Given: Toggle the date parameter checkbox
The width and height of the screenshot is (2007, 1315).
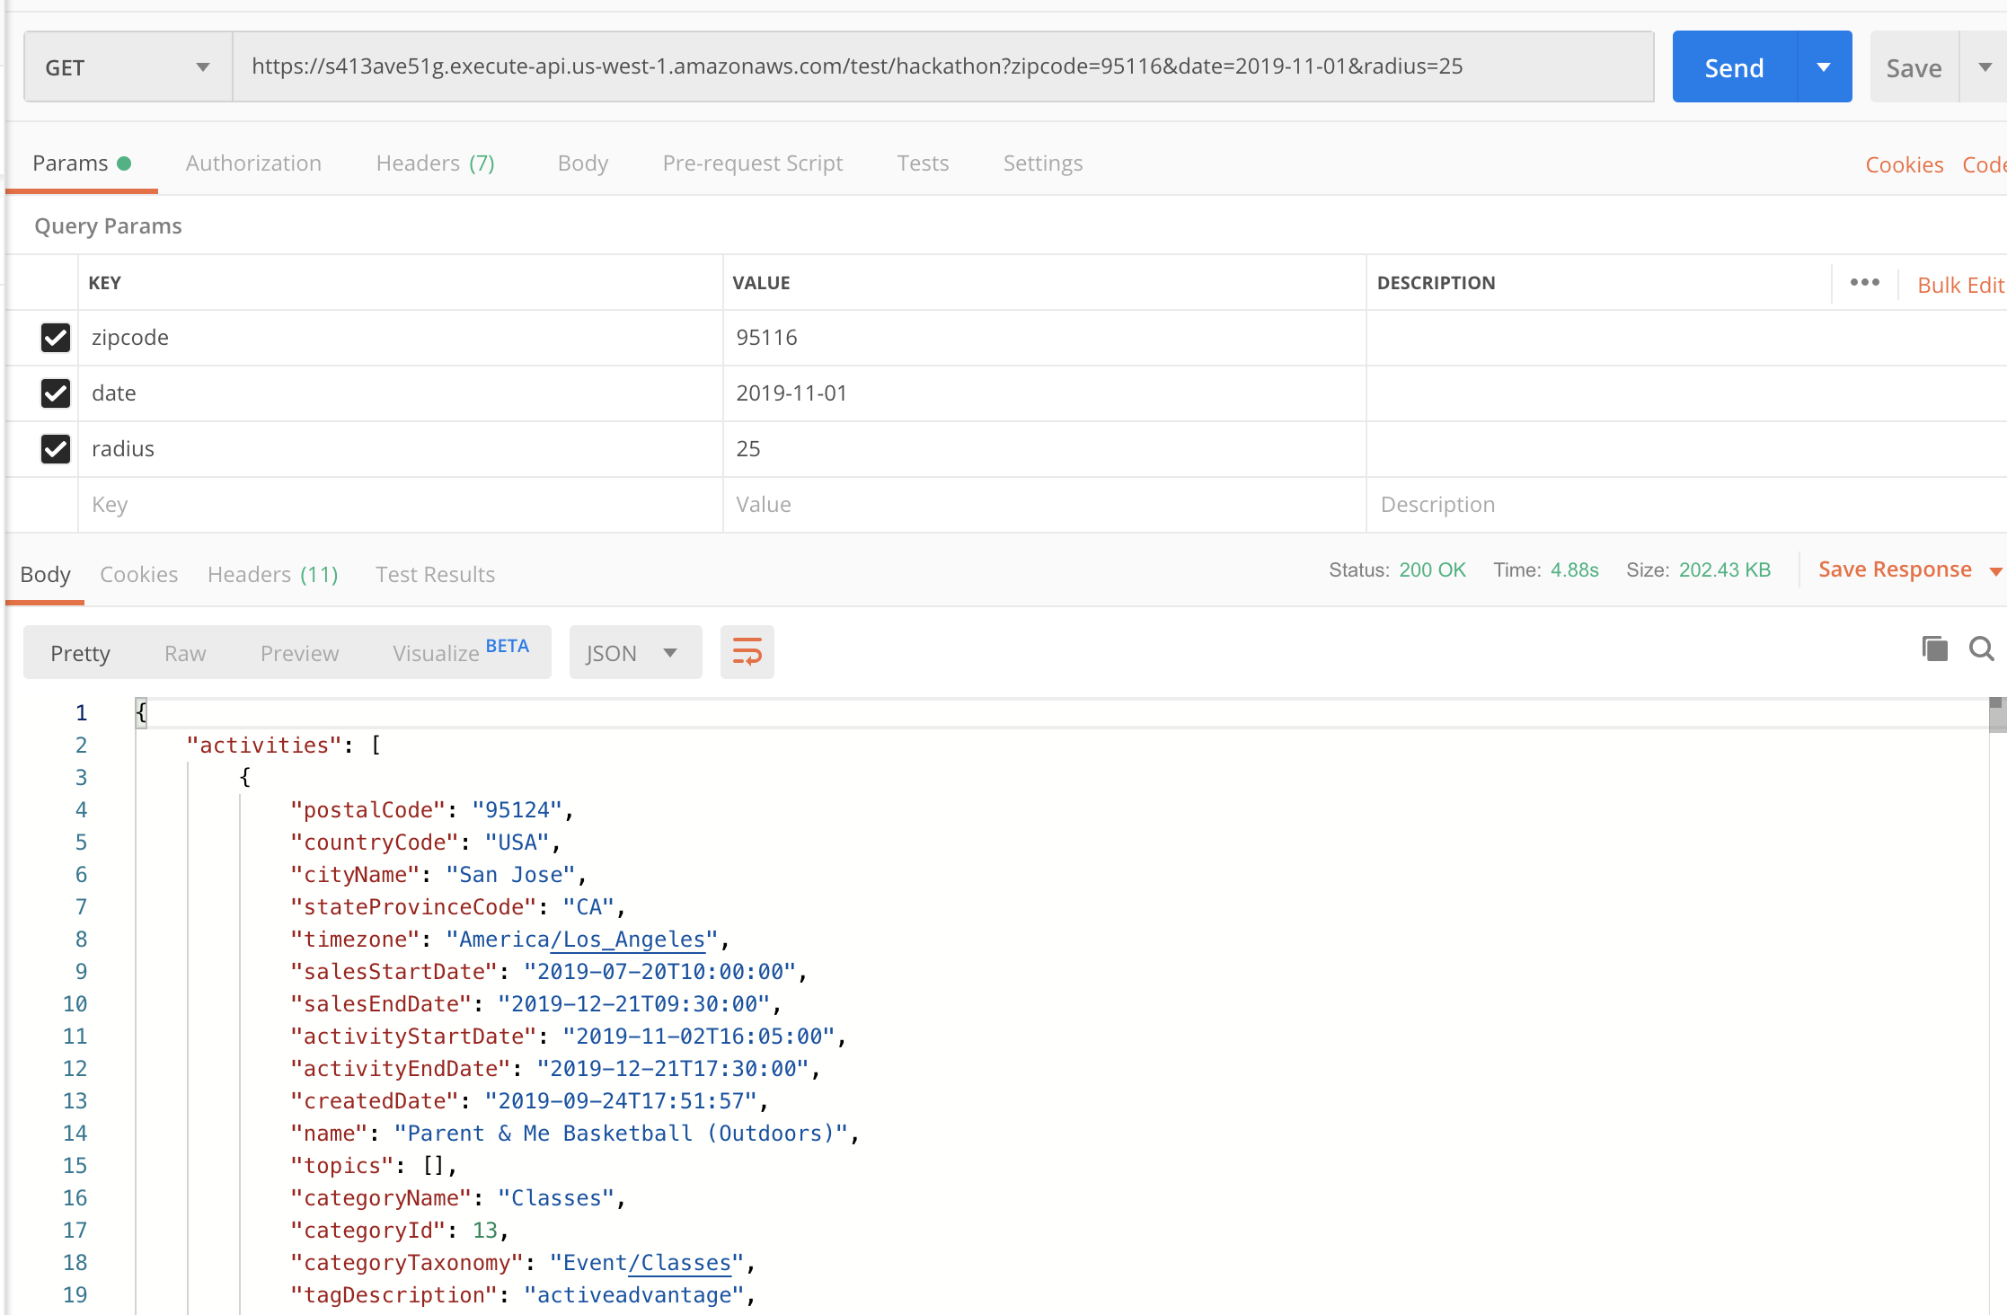Looking at the screenshot, I should (x=56, y=393).
